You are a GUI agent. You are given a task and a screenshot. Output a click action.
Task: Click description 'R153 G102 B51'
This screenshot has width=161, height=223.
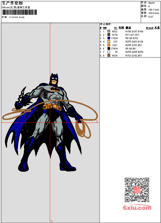click(134, 56)
